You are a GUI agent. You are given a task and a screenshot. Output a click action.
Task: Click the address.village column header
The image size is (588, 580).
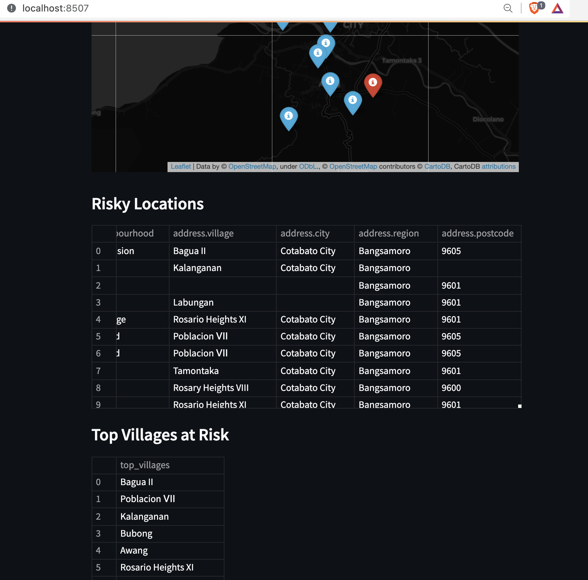223,233
